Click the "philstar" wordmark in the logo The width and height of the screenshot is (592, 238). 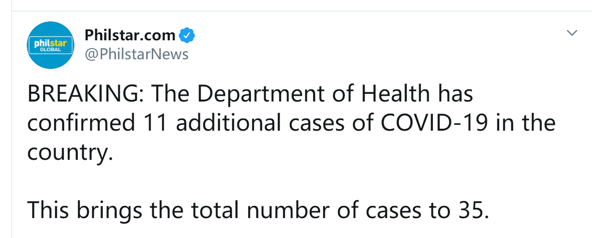tap(50, 43)
